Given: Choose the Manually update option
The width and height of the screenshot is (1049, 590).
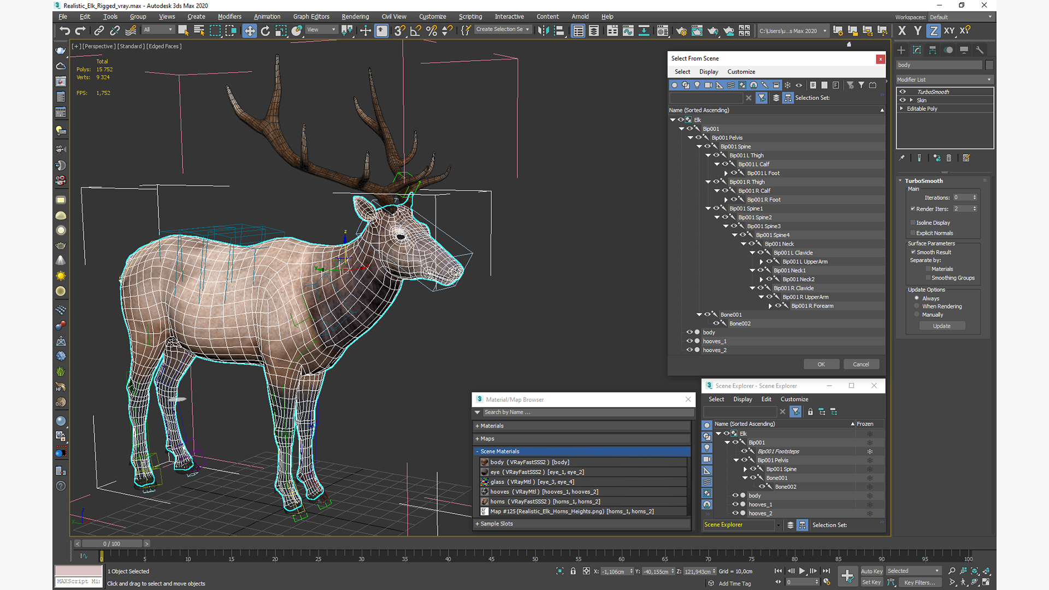Looking at the screenshot, I should [x=917, y=314].
